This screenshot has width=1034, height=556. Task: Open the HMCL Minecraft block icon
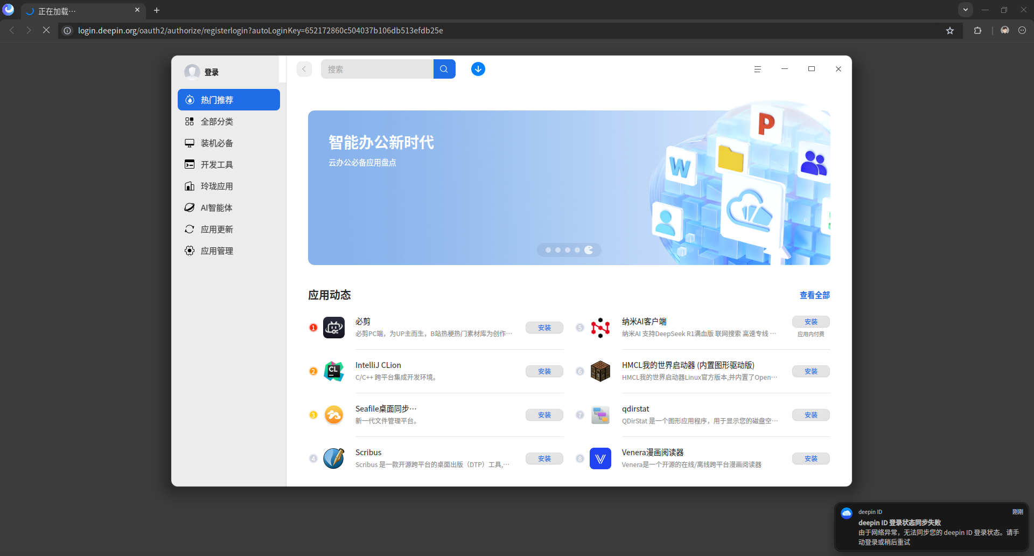(600, 371)
